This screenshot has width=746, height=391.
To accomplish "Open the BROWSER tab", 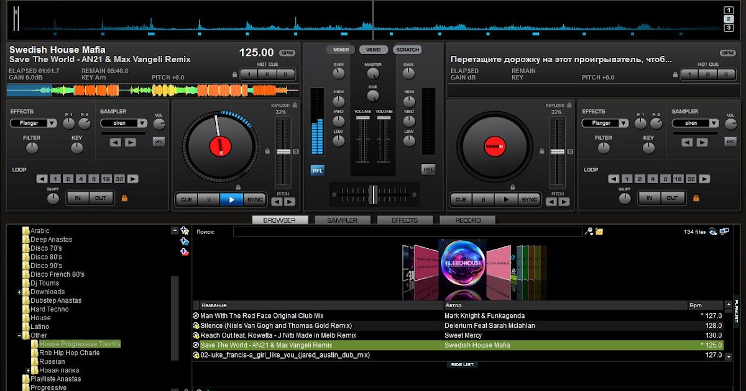I will click(x=280, y=220).
